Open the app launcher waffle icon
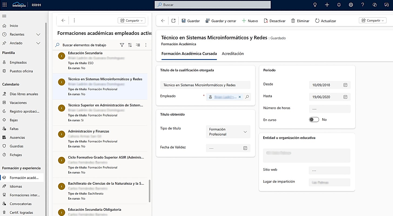393x216 pixels. point(4,5)
